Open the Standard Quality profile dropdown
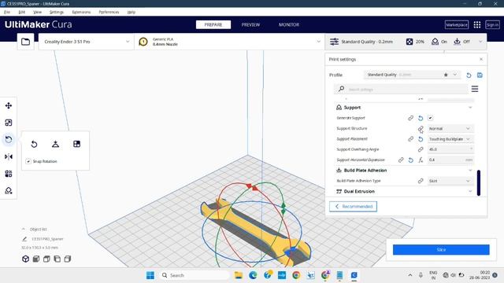504x283 pixels. pos(413,75)
